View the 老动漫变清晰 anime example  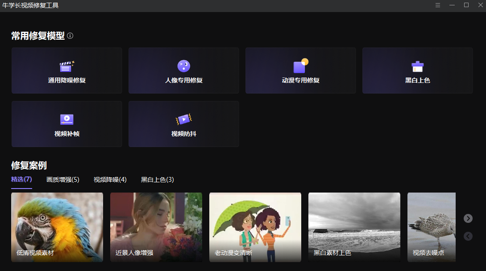tap(255, 227)
